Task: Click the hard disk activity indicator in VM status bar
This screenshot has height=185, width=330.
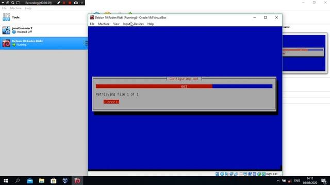Action: tap(217, 174)
